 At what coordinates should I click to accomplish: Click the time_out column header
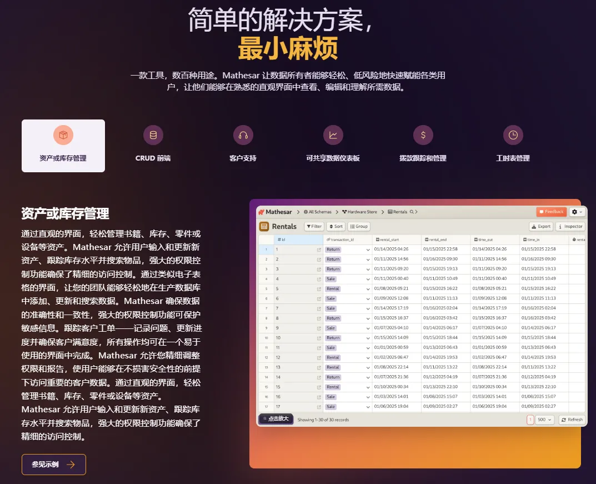coord(494,239)
